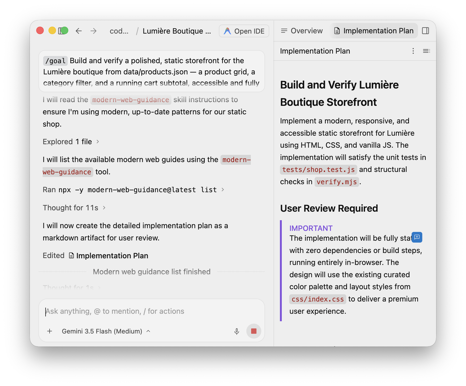This screenshot has height=386, width=466.
Task: Click the blue add comment icon
Action: pos(417,237)
